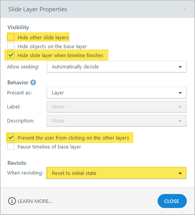The width and height of the screenshot is (195, 215).
Task: Check Hide objects on the base layer
Action: click(11, 46)
